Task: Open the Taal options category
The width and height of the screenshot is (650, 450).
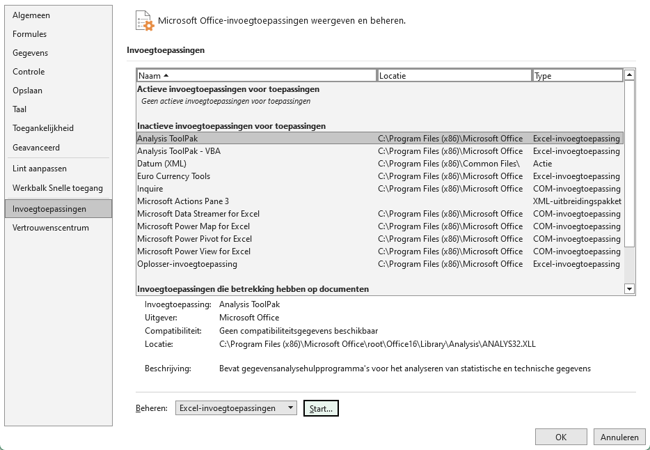Action: 58,109
